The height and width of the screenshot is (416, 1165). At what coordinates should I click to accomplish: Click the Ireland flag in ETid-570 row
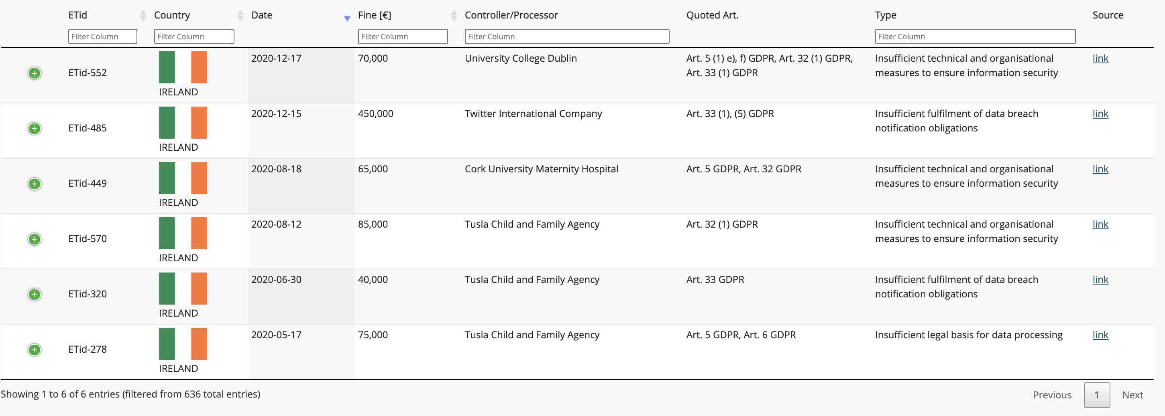(x=183, y=234)
